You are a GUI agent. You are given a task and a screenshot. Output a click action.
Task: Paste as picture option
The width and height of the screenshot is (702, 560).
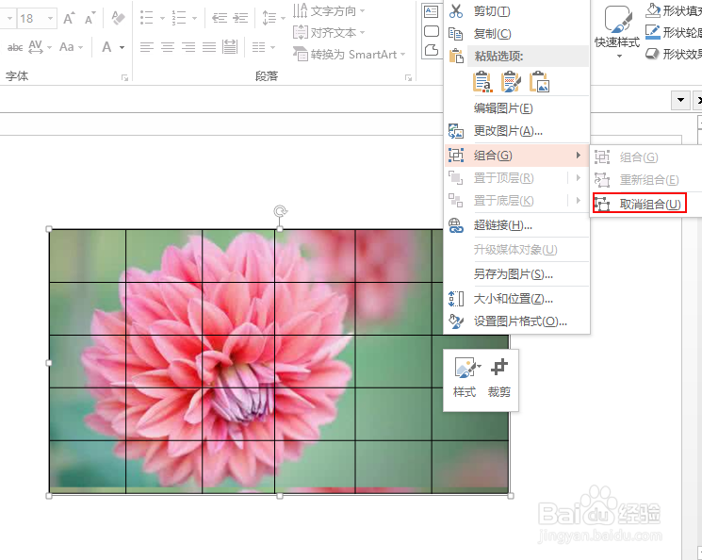click(x=539, y=81)
